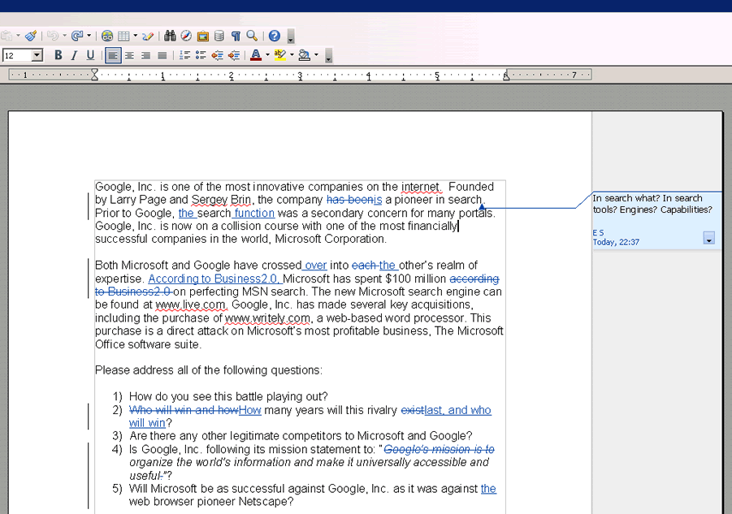Viewport: 732px width, 514px height.
Task: Toggle Justified alignment button
Action: 162,55
